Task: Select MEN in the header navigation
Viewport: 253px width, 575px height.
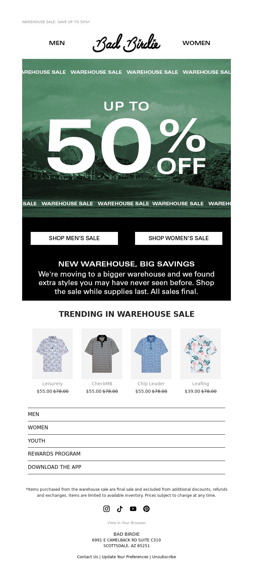Action: (57, 43)
